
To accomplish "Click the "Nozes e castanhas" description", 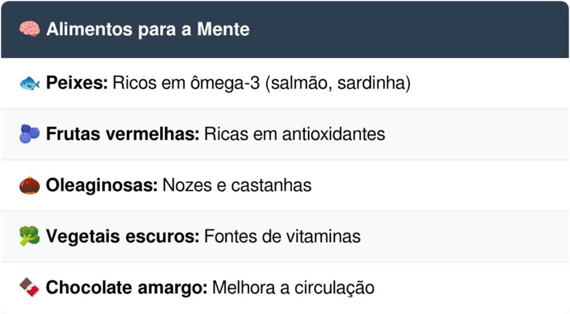I will coord(237,185).
